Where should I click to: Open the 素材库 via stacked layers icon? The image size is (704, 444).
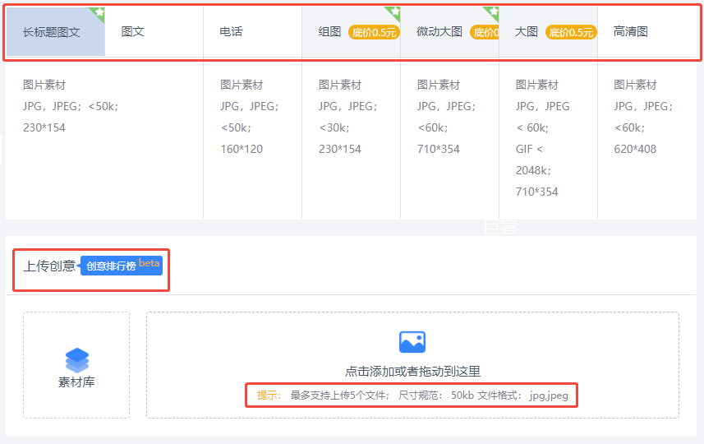coord(76,359)
